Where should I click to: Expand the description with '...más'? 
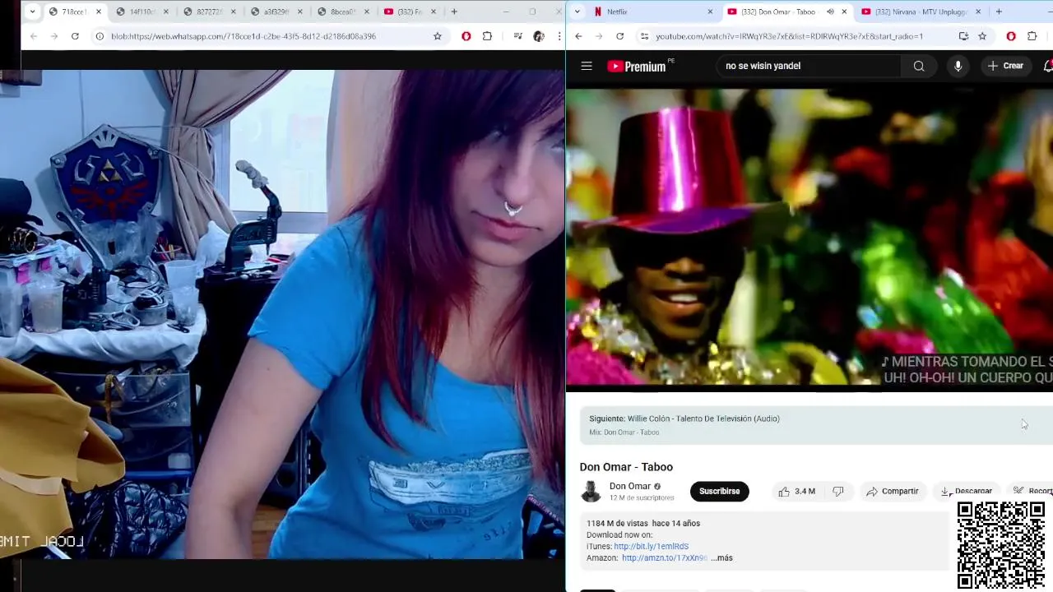coord(721,557)
